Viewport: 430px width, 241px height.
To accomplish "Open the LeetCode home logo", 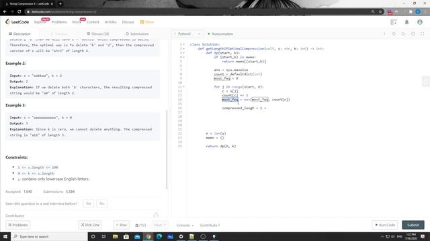I will click(x=17, y=22).
